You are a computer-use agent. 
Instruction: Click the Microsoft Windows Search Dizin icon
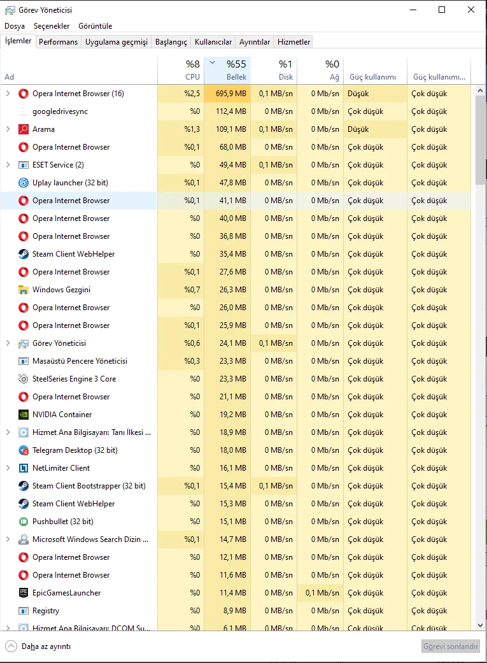pos(24,539)
